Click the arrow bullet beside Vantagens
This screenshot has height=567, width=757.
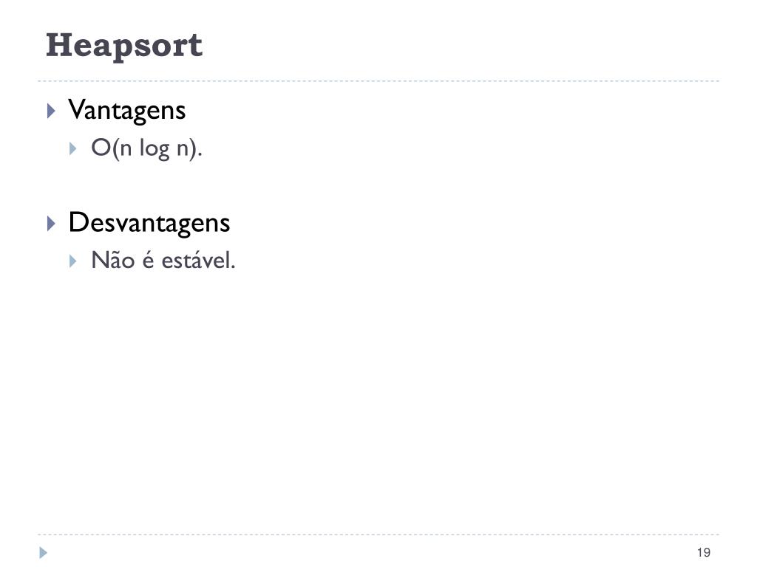click(51, 111)
